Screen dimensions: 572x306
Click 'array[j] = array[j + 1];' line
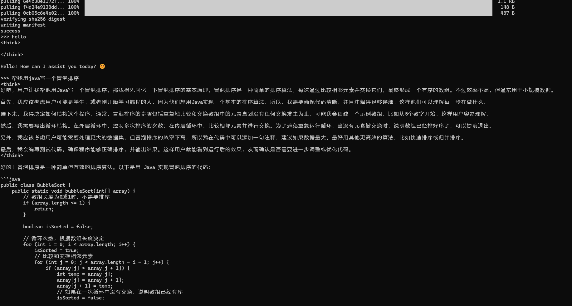click(x=90, y=280)
